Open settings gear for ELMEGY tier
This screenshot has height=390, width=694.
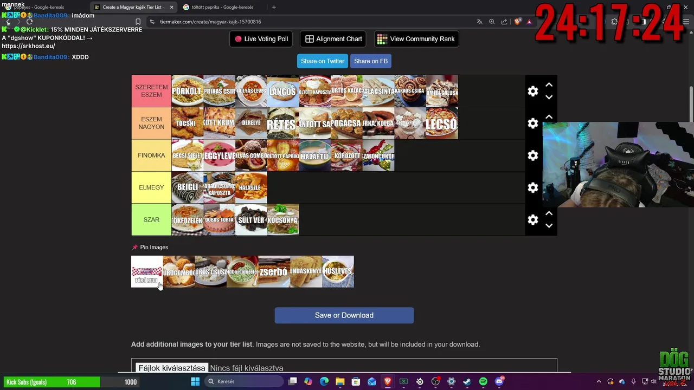(533, 187)
